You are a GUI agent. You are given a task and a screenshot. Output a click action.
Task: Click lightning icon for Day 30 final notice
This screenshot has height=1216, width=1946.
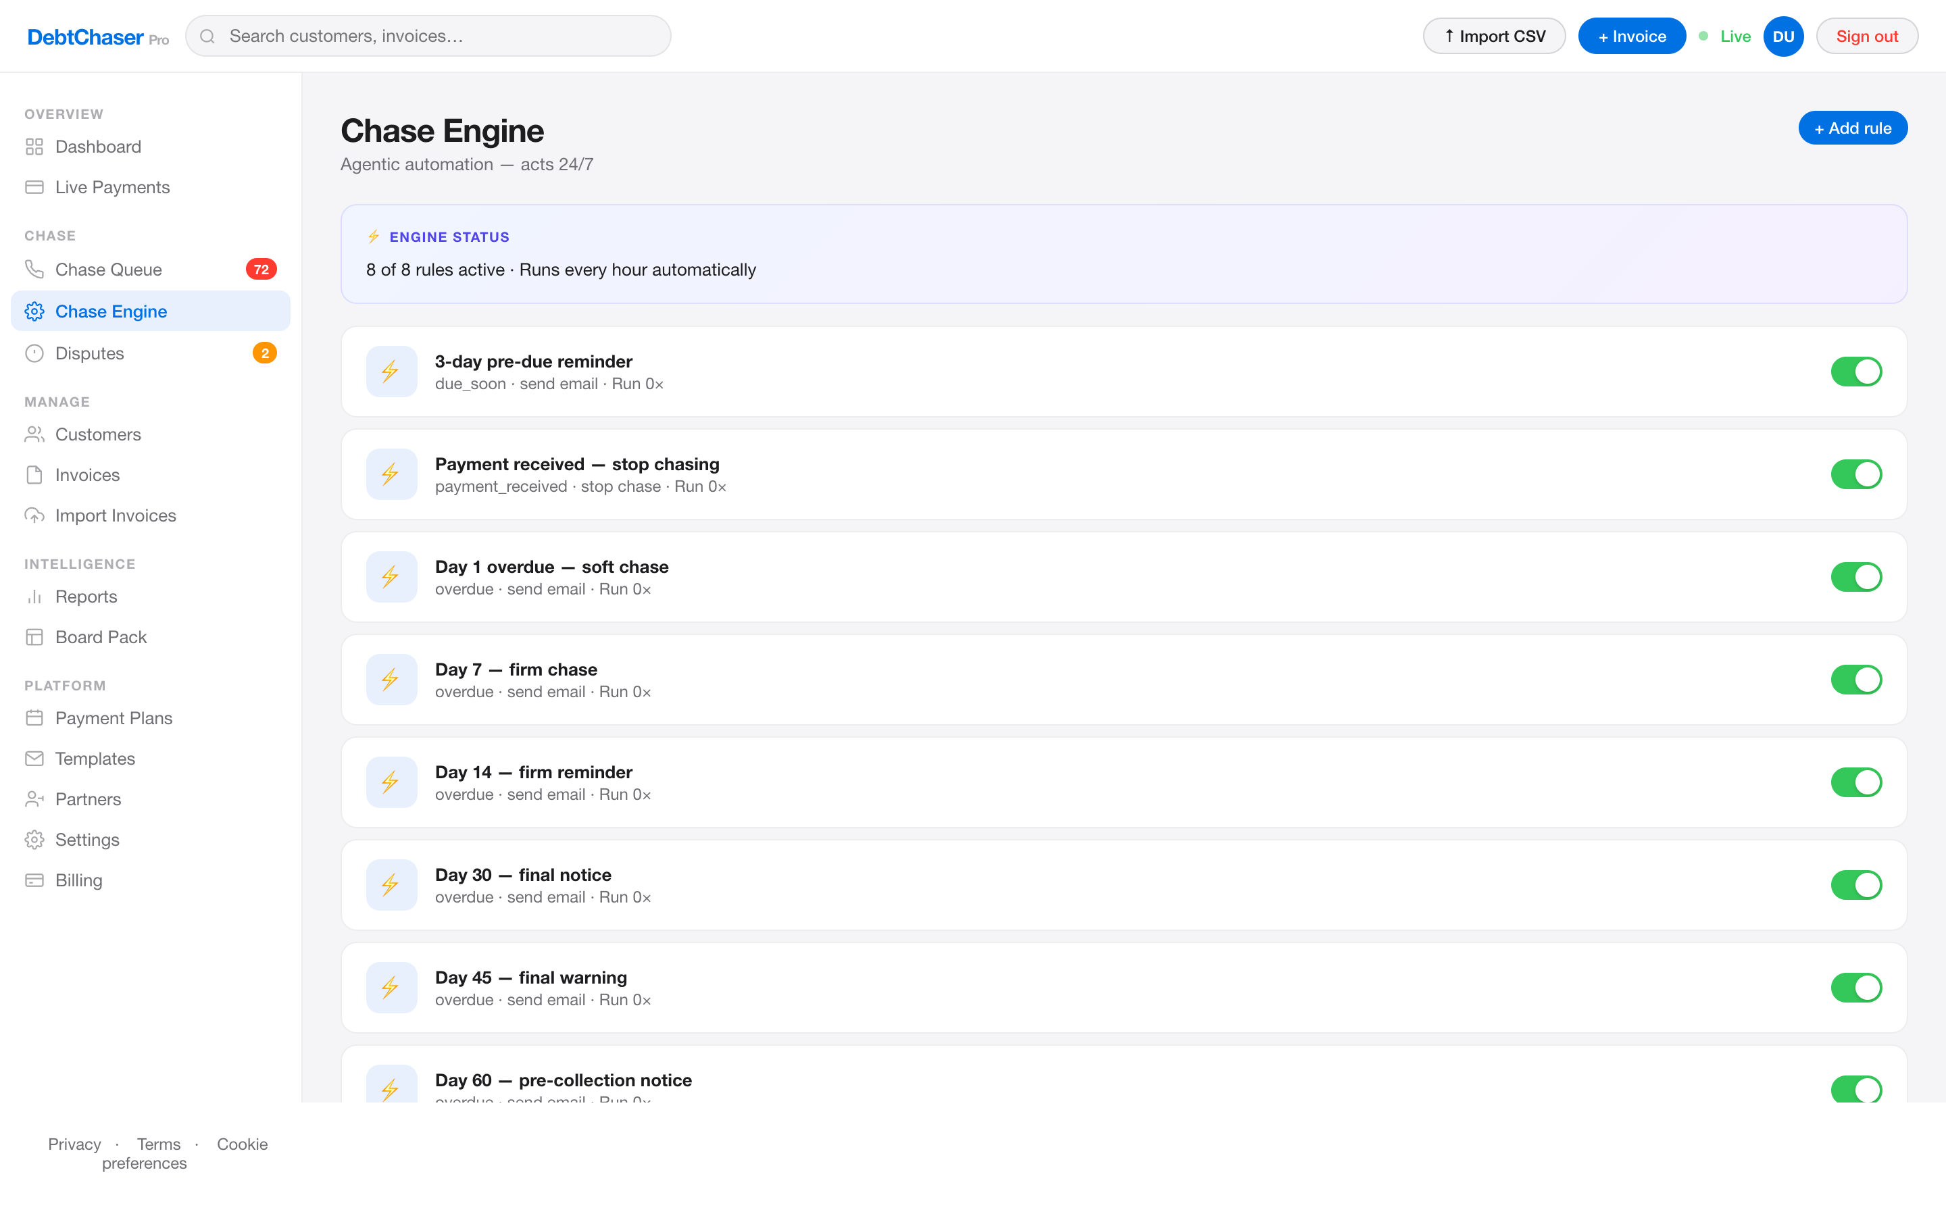392,885
